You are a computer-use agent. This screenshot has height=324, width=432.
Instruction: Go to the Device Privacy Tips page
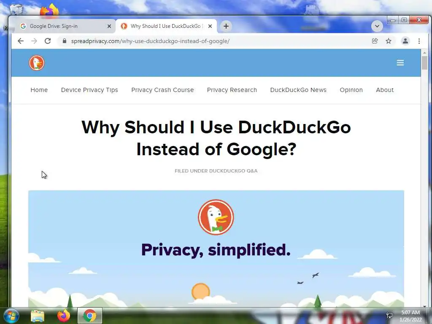click(x=89, y=90)
